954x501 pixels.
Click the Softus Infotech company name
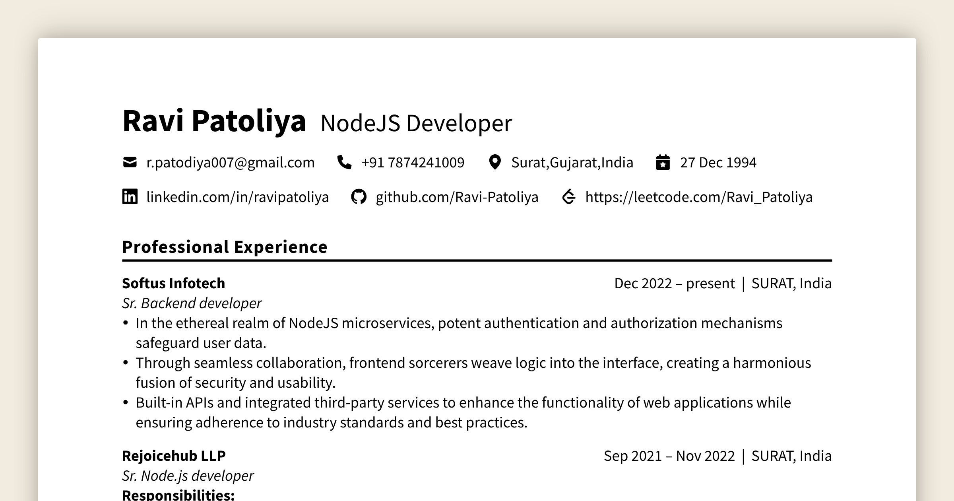[173, 283]
